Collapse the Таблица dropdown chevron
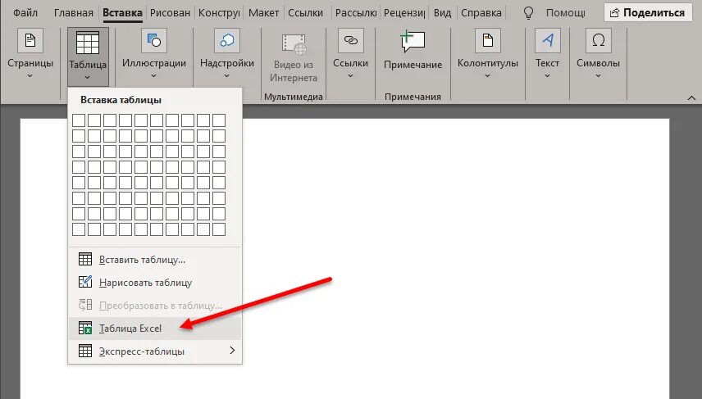This screenshot has width=702, height=399. [x=87, y=77]
